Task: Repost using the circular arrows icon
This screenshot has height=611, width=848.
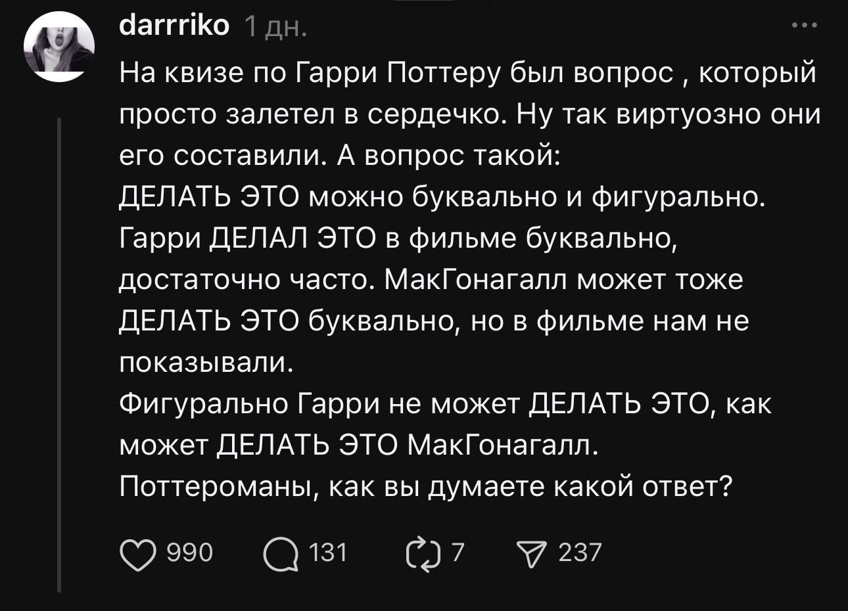Action: coord(423,554)
